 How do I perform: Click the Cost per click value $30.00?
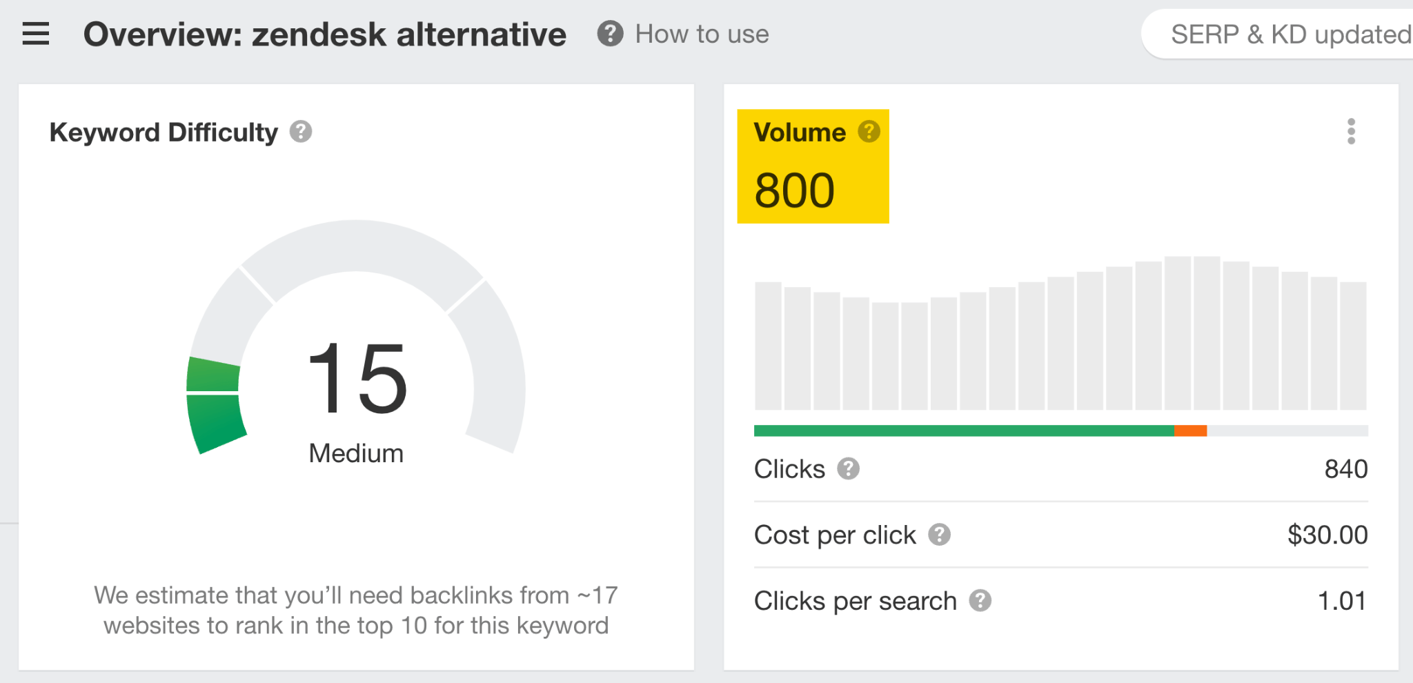(1327, 535)
